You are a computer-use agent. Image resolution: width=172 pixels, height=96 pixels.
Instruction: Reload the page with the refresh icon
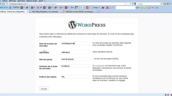[x=130, y=4]
